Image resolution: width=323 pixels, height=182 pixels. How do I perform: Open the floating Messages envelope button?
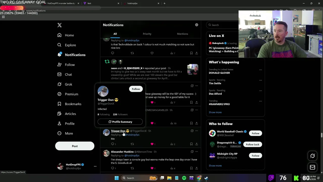[x=312, y=167]
